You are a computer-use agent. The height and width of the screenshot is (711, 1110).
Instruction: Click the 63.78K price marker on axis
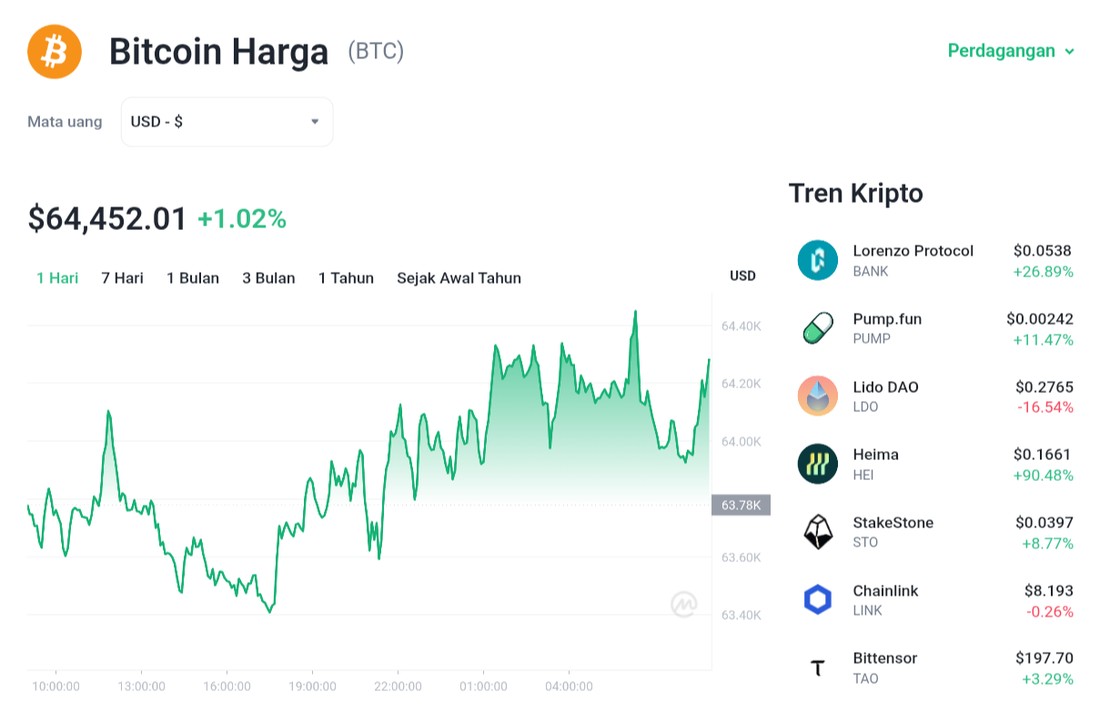[741, 506]
